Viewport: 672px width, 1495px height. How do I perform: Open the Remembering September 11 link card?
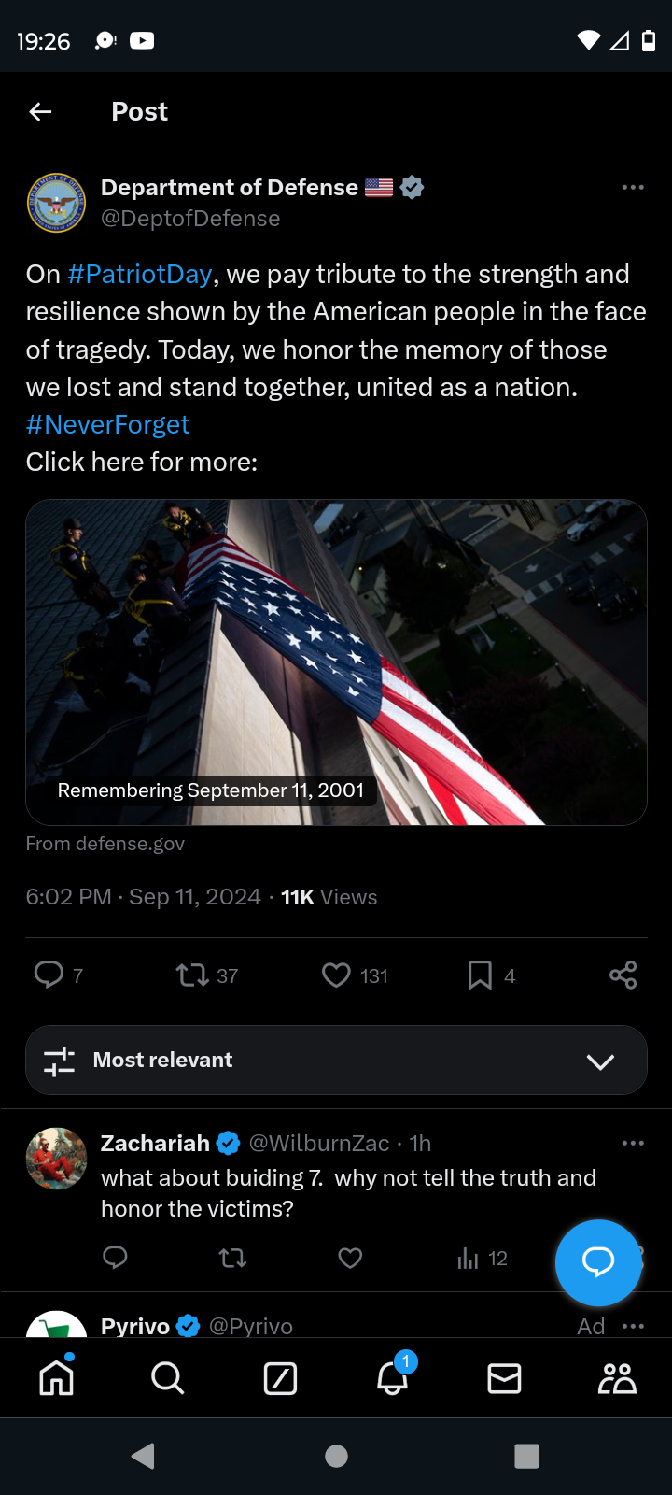(x=336, y=662)
